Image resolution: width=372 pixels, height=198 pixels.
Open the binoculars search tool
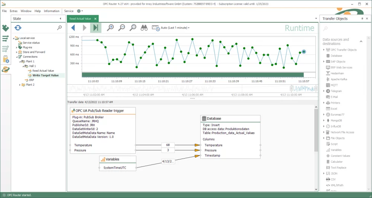tap(144, 28)
